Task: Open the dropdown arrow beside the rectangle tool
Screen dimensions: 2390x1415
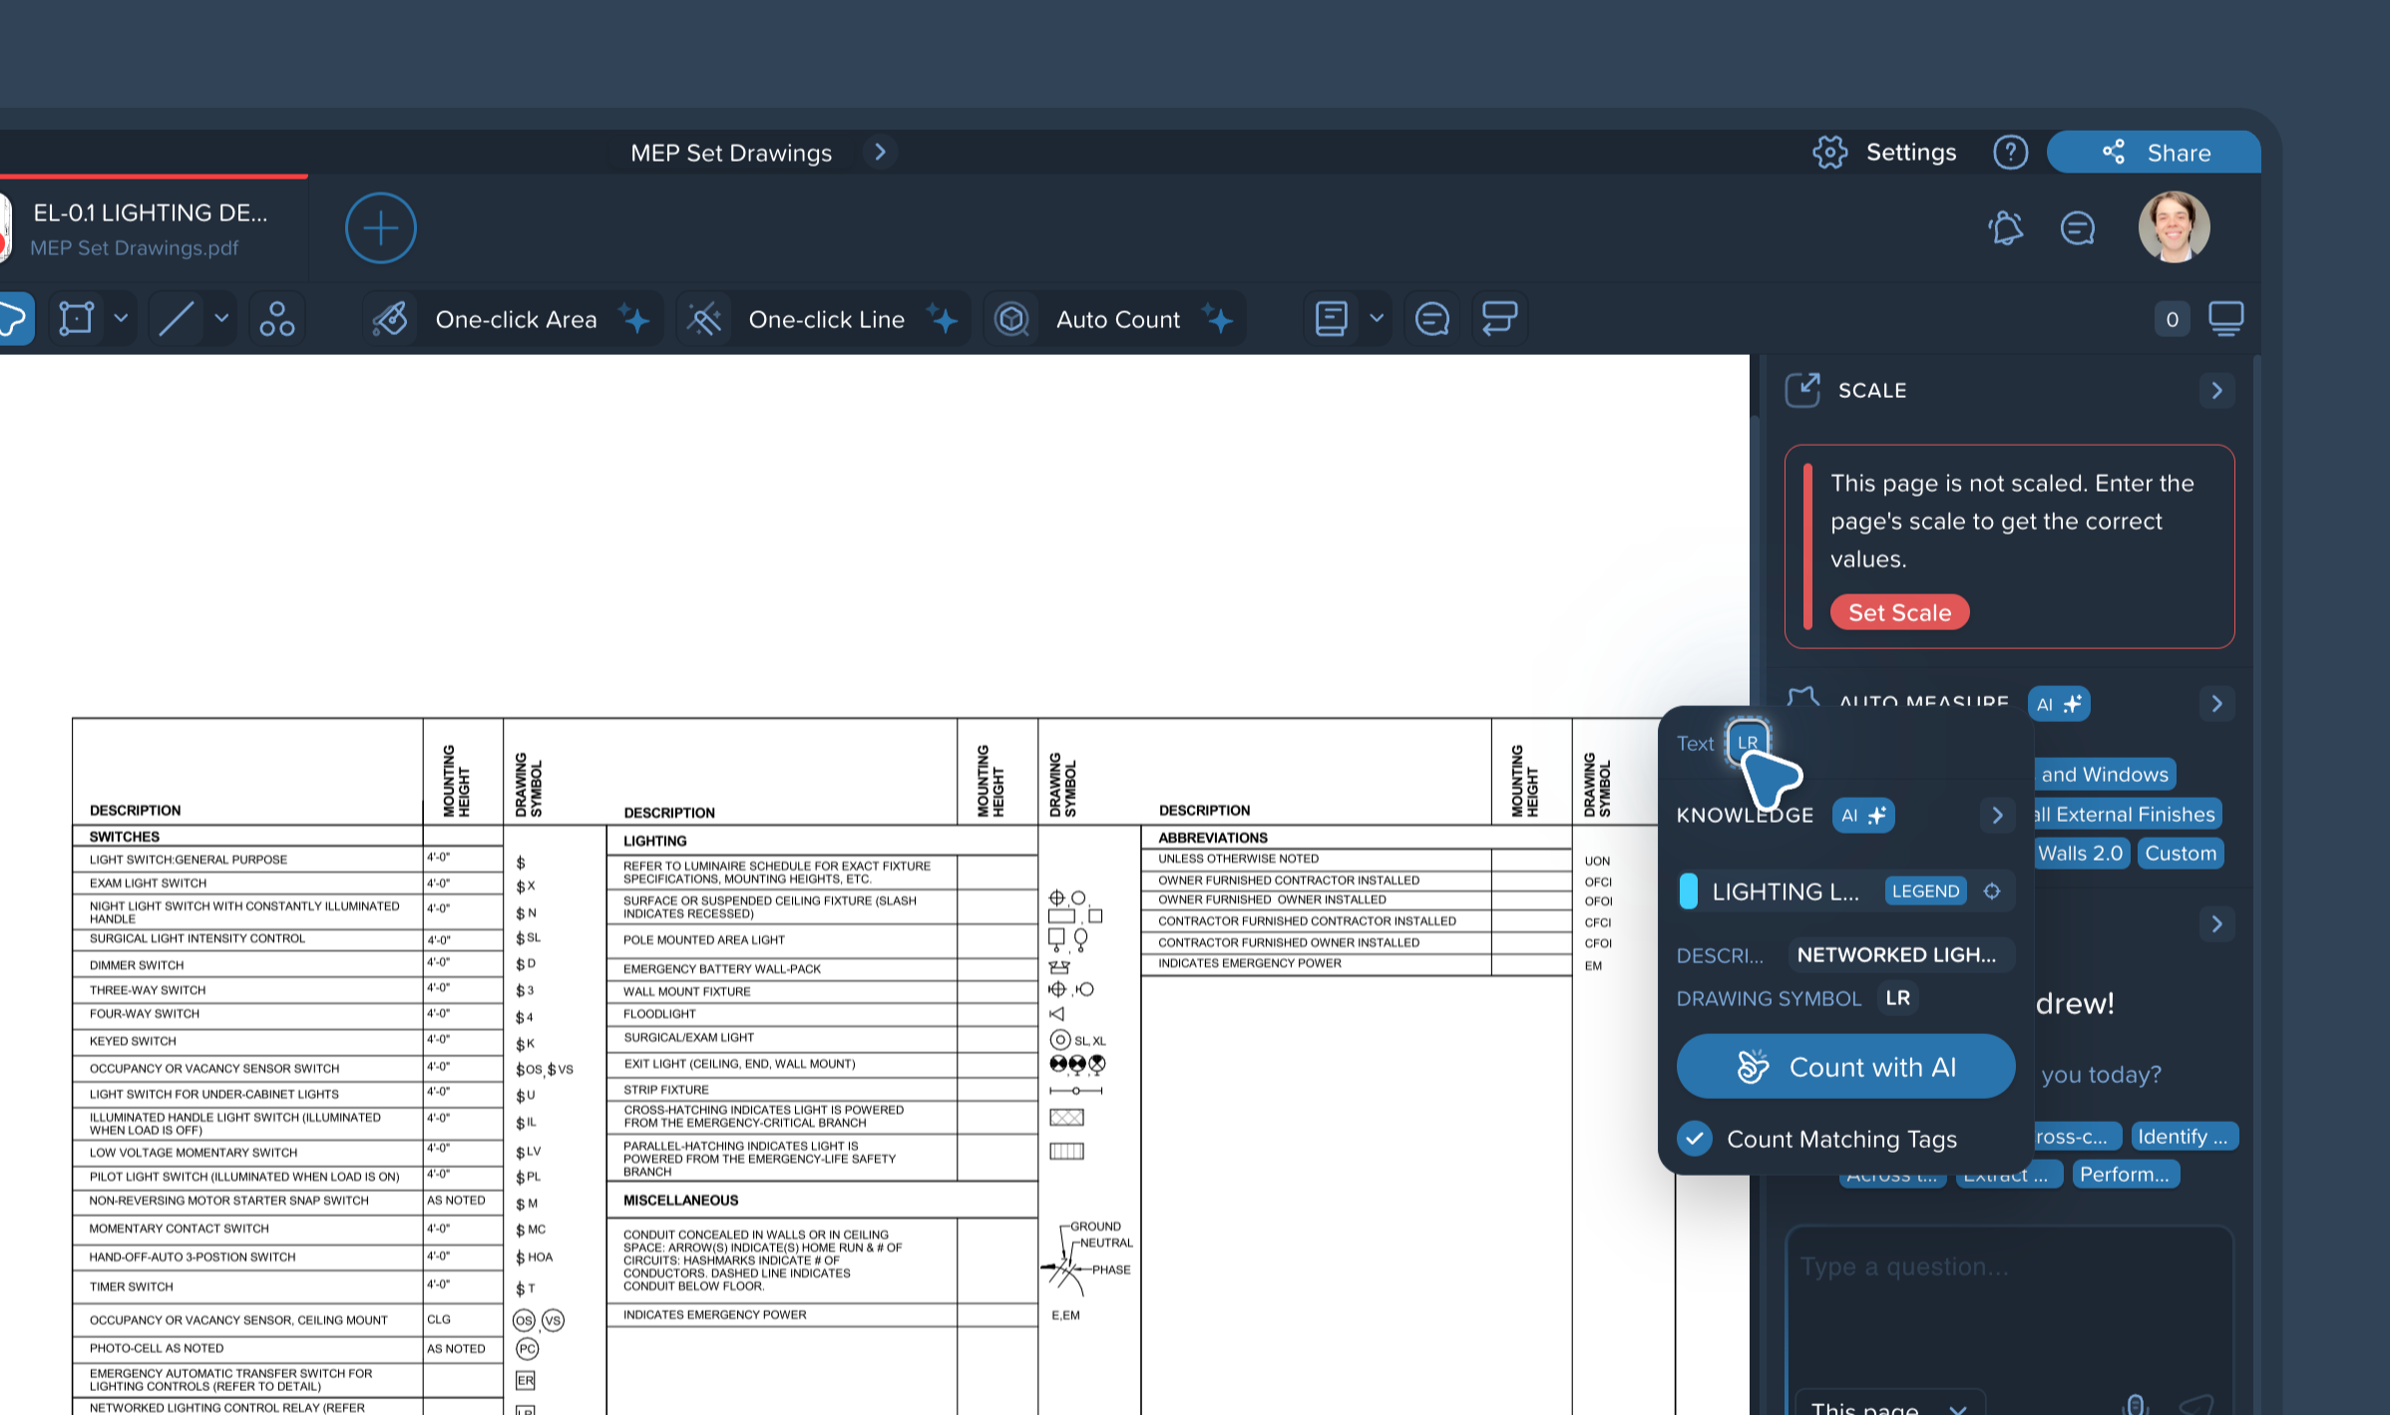Action: click(x=121, y=319)
